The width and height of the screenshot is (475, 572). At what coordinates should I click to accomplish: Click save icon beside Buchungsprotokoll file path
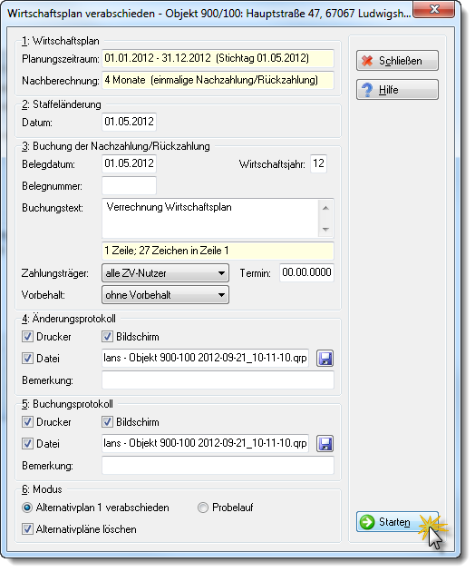pos(325,444)
